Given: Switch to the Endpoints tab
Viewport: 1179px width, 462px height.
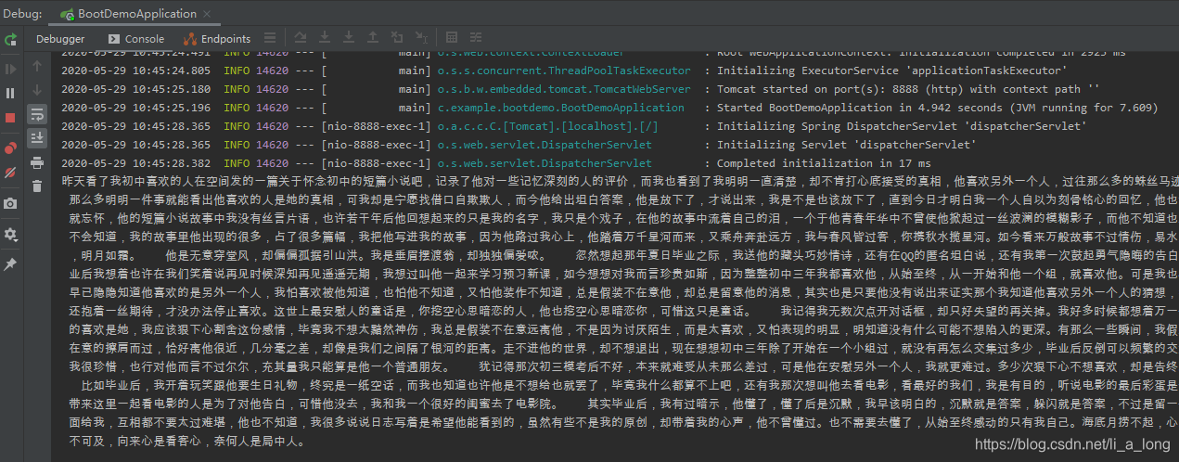Looking at the screenshot, I should 217,39.
